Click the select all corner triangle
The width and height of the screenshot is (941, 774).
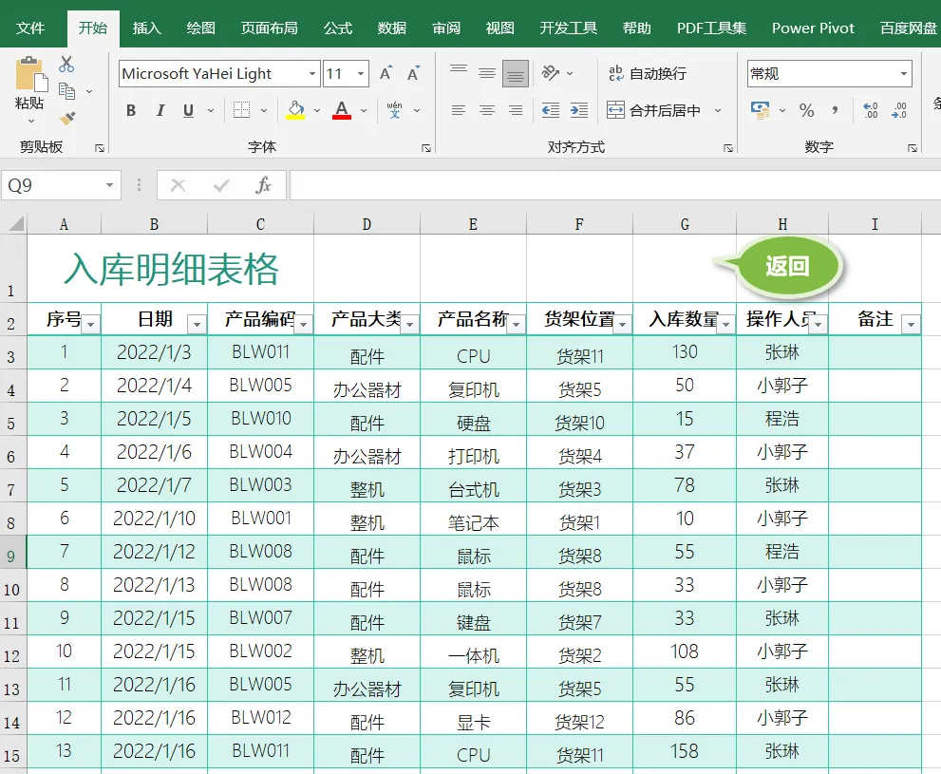[15, 224]
